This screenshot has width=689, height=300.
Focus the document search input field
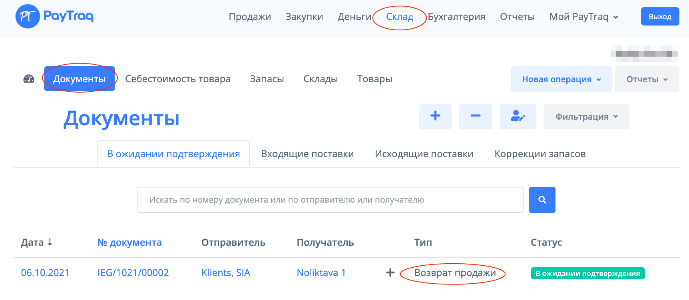coord(330,200)
